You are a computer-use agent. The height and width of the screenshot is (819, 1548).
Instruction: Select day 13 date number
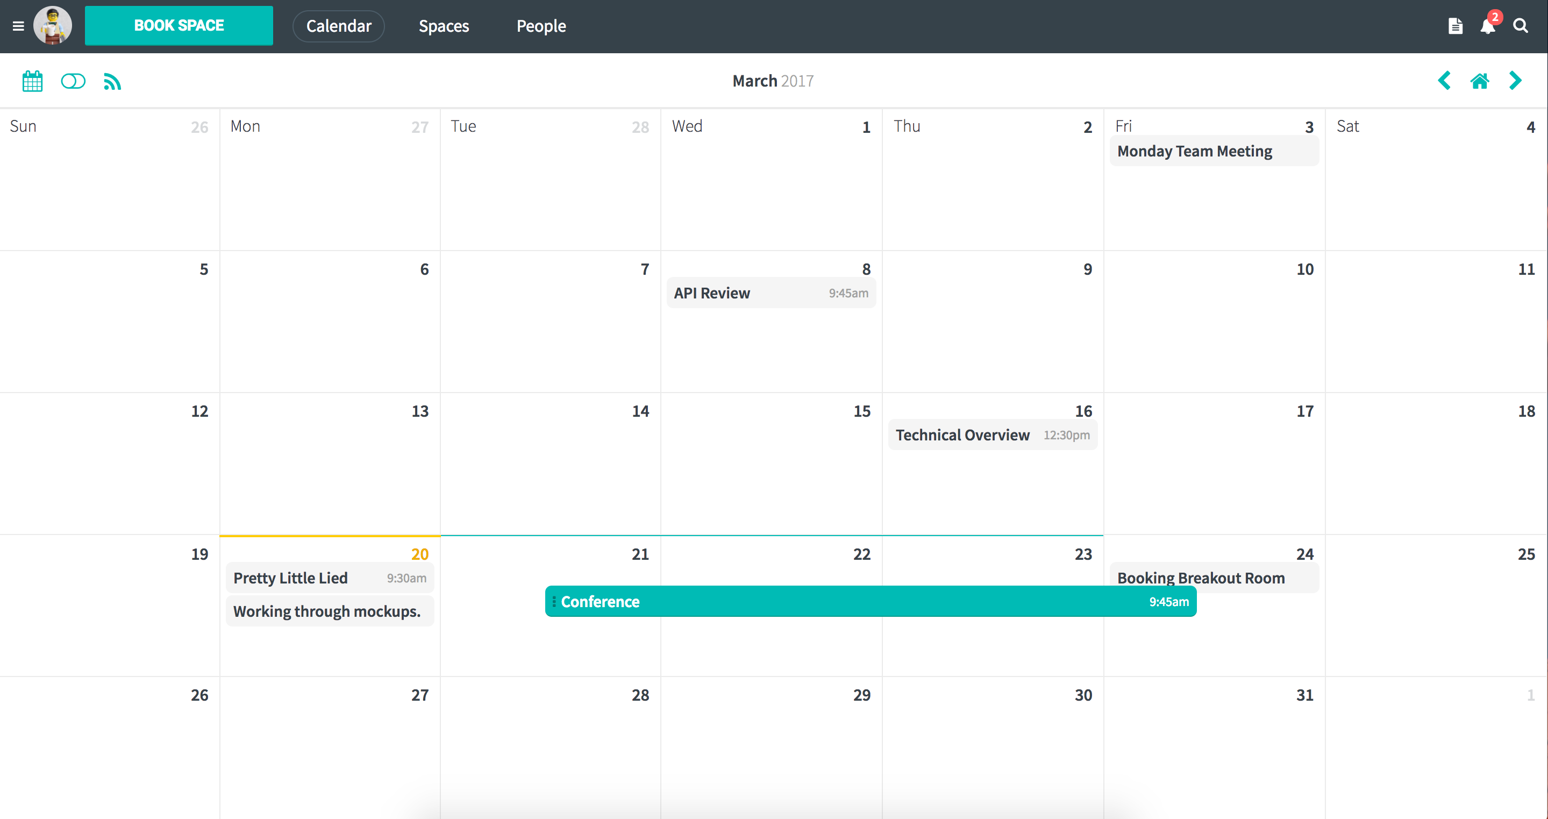420,411
